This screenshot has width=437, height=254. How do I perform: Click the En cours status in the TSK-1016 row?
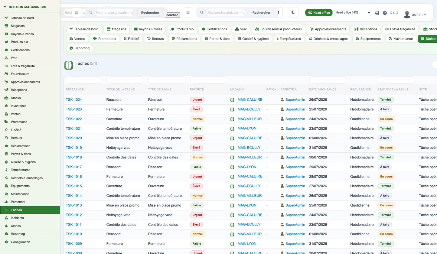tap(386, 177)
